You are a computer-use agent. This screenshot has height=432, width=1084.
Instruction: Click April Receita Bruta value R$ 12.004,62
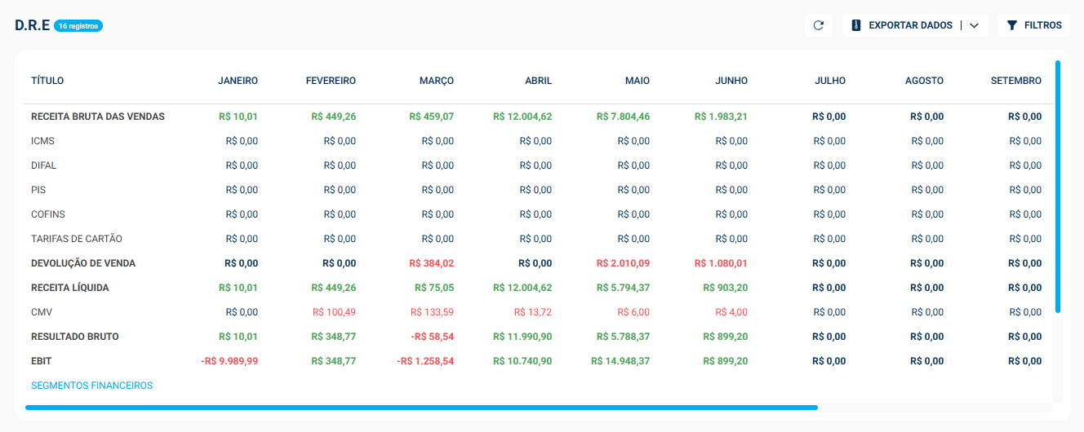click(x=522, y=117)
